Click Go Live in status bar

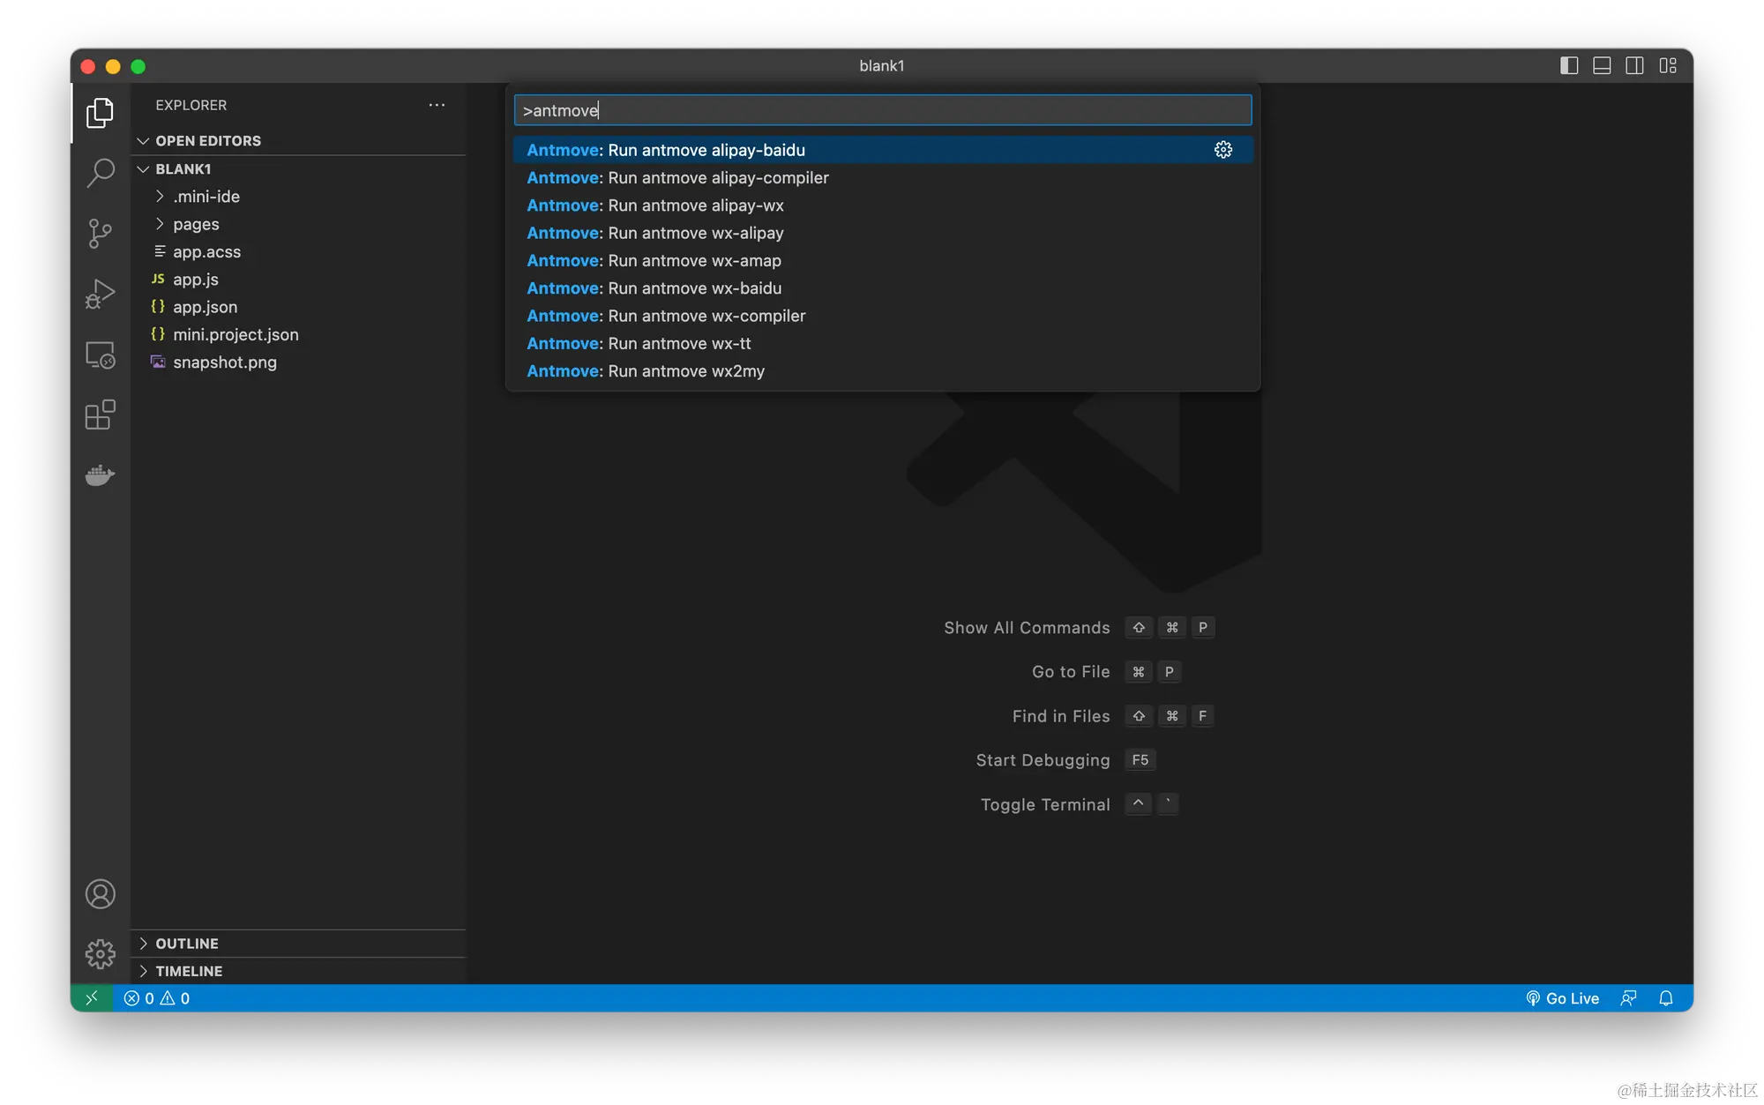[1562, 998]
